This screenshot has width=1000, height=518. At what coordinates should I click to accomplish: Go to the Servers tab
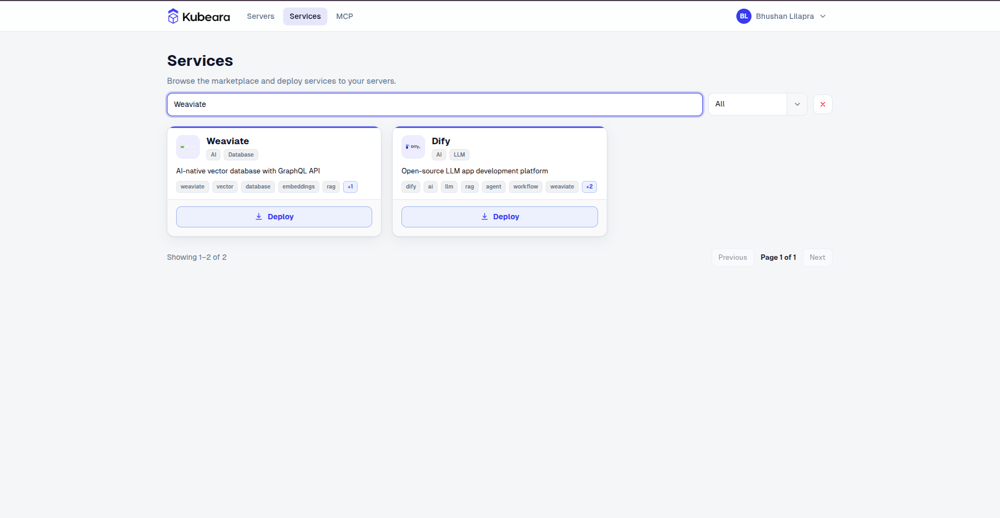click(260, 16)
